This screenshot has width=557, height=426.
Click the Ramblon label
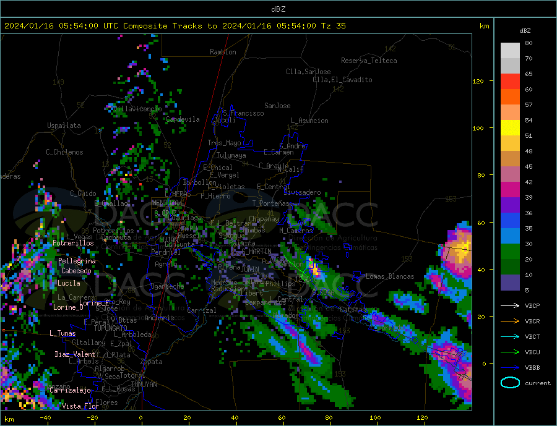(x=223, y=52)
